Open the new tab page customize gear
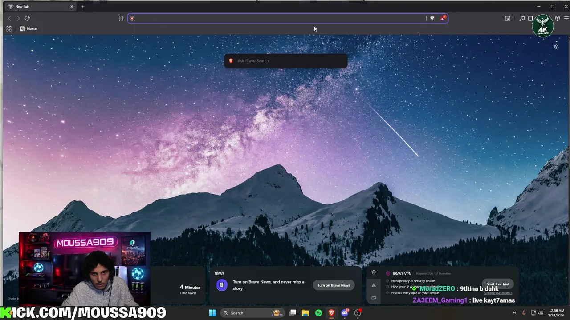The width and height of the screenshot is (570, 320). click(x=556, y=47)
